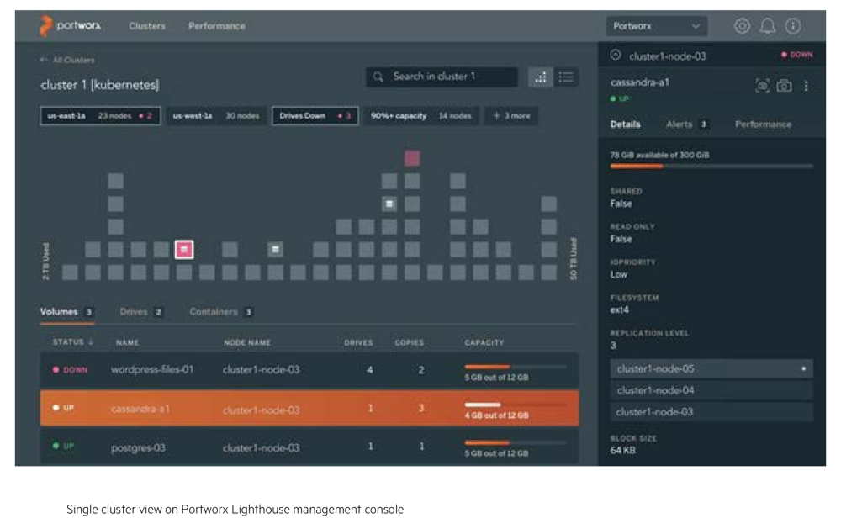
Task: Switch to the Containers tab
Action: click(221, 312)
